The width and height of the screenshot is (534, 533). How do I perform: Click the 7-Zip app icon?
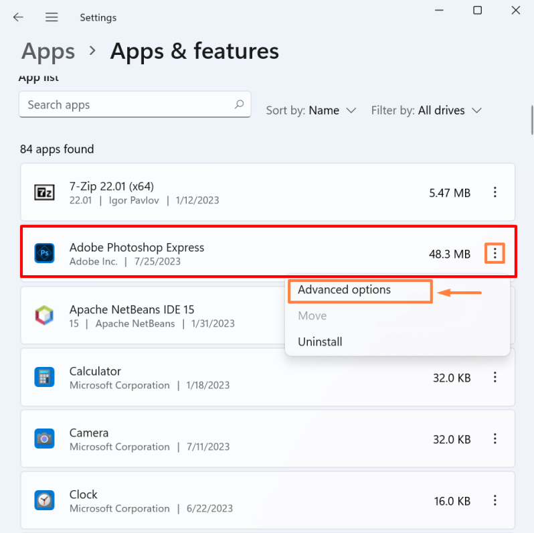pos(44,193)
